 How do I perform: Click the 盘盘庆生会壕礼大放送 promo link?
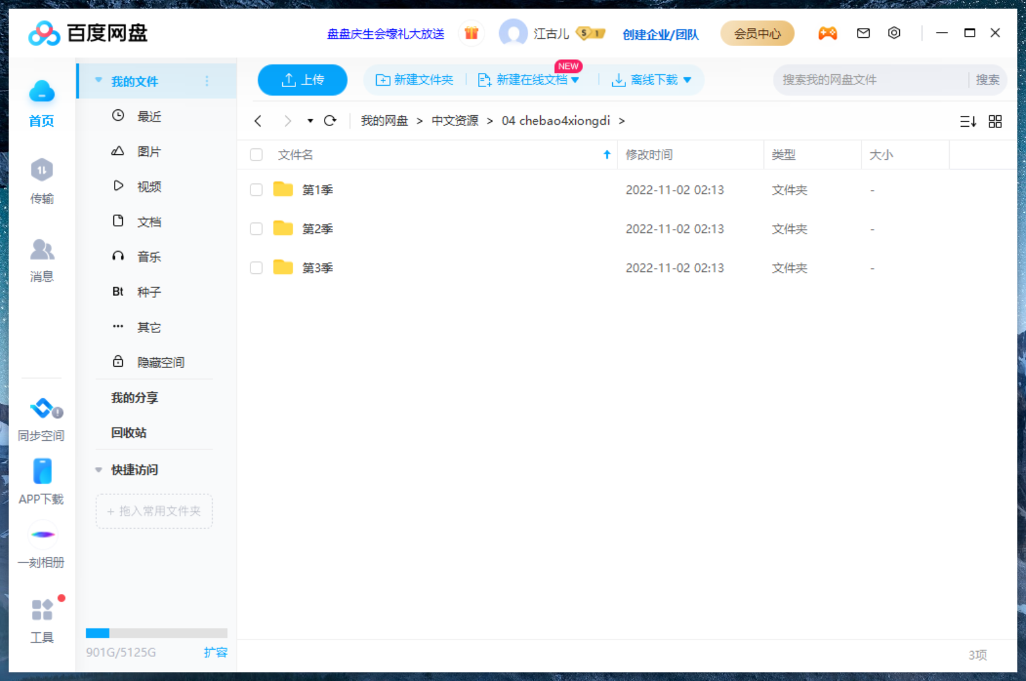[x=386, y=34]
